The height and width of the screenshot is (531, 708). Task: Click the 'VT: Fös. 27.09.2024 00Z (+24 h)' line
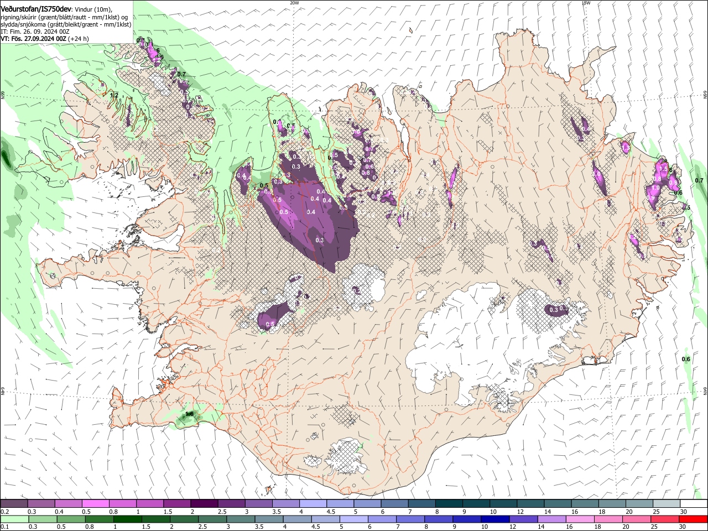point(45,39)
